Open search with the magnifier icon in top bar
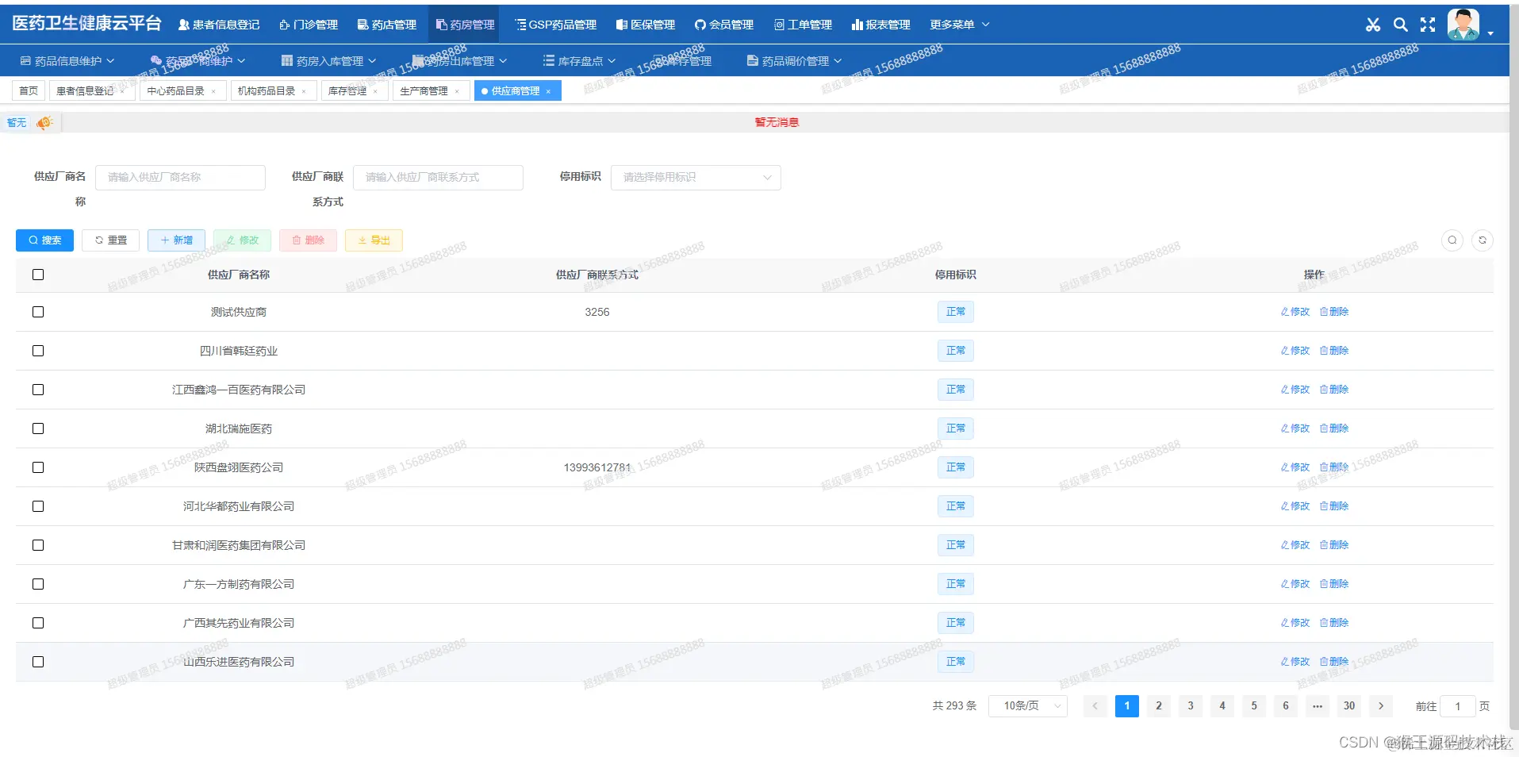Viewport: 1519px width, 757px height. click(1401, 24)
